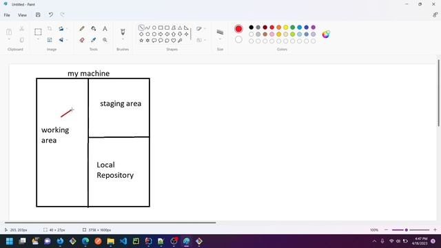Expand the Brushes dropdown arrow
This screenshot has height=248, width=441.
[123, 39]
